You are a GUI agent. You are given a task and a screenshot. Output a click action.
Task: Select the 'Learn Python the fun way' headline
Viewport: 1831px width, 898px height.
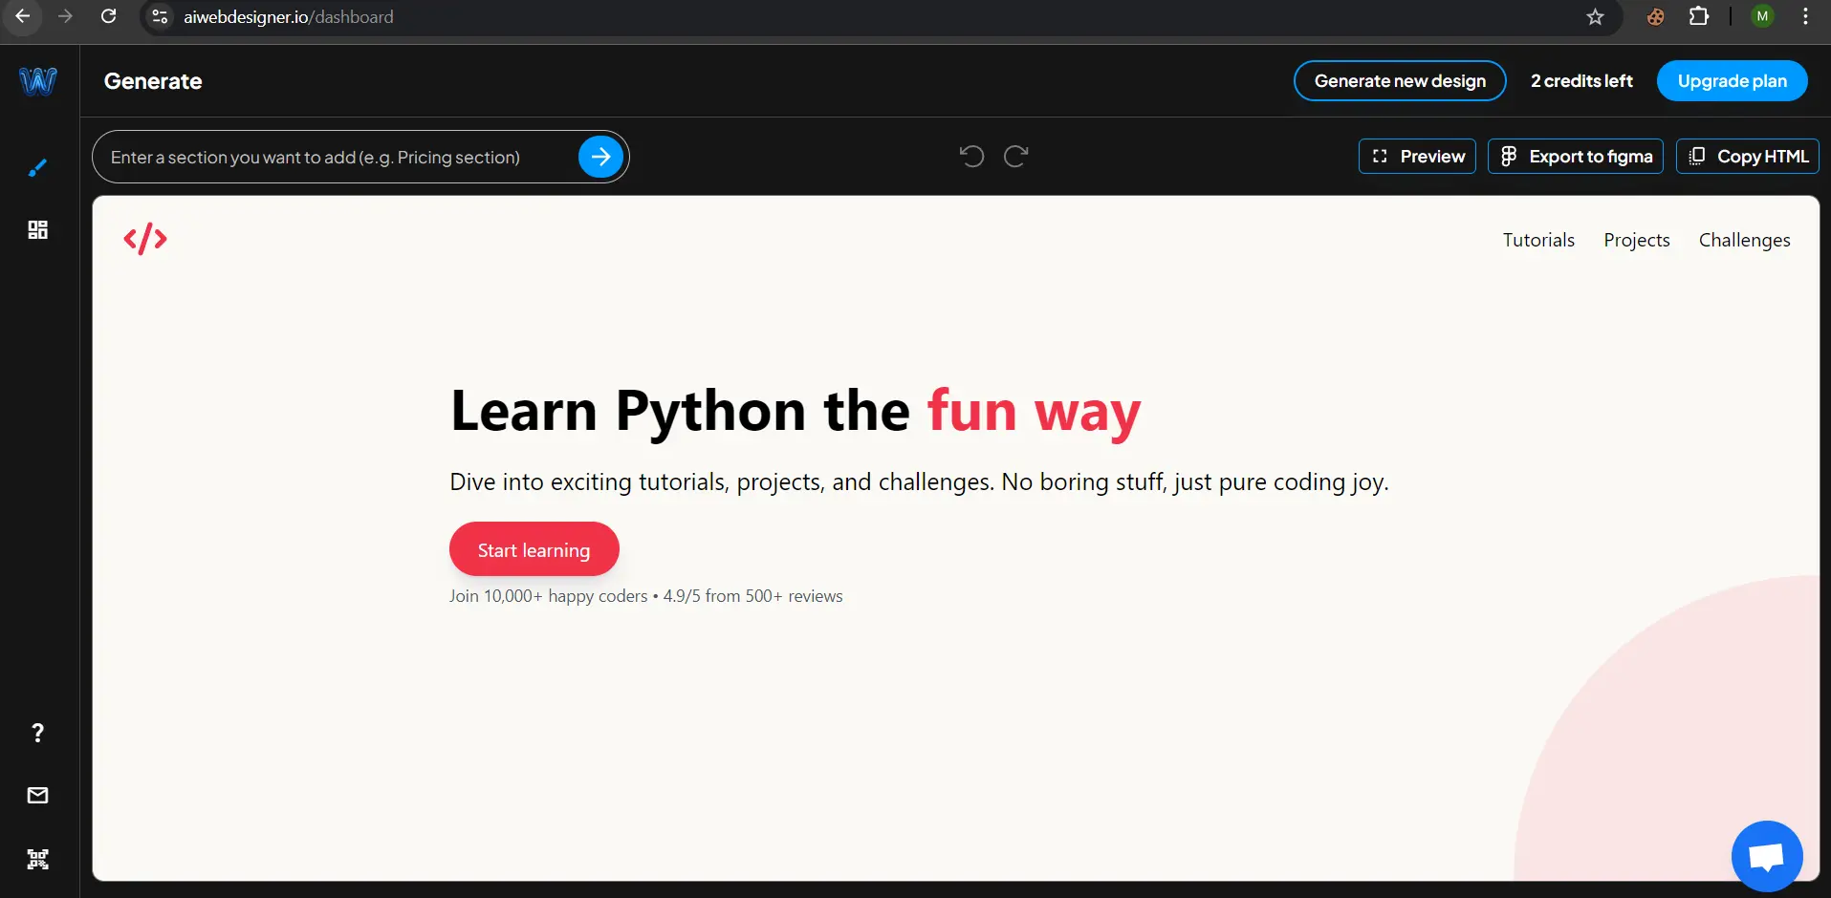(796, 412)
